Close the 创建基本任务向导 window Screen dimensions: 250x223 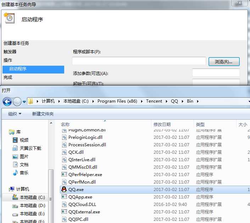(x=240, y=3)
